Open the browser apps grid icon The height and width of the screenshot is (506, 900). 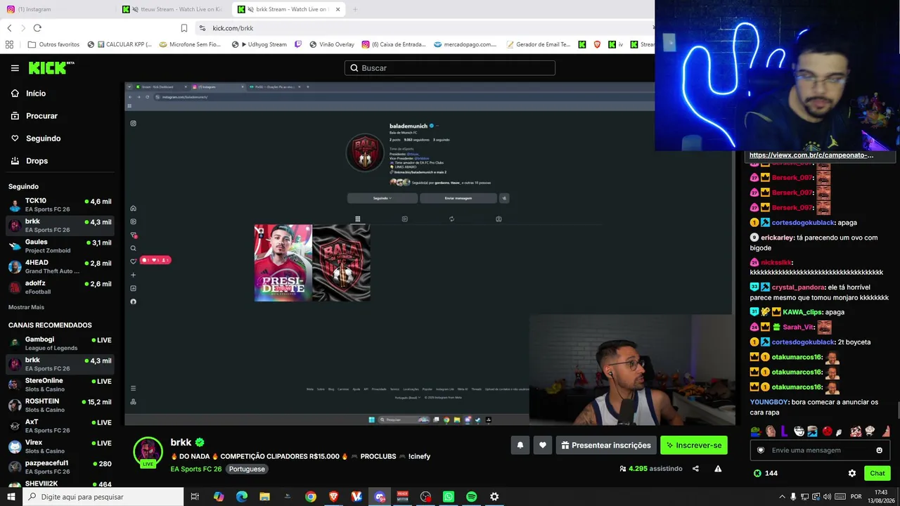click(x=9, y=44)
